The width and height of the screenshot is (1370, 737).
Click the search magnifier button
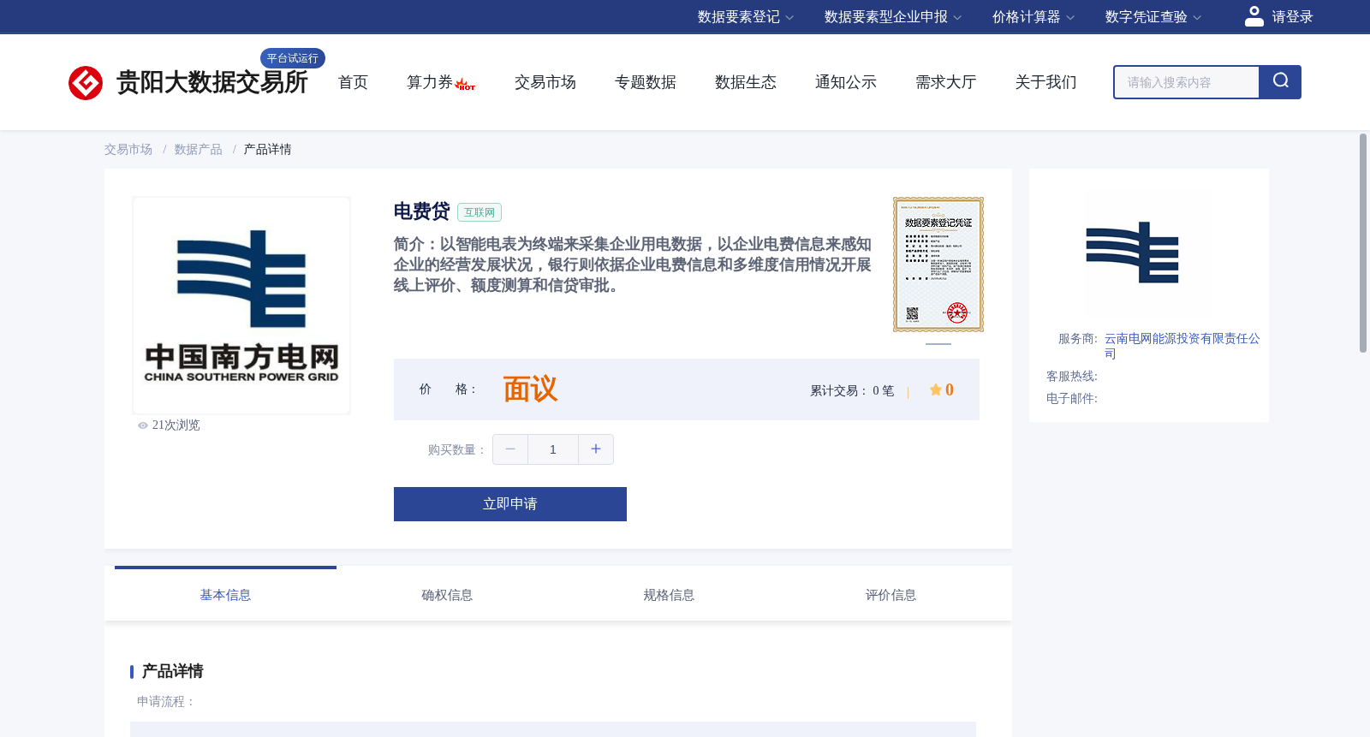coord(1280,82)
